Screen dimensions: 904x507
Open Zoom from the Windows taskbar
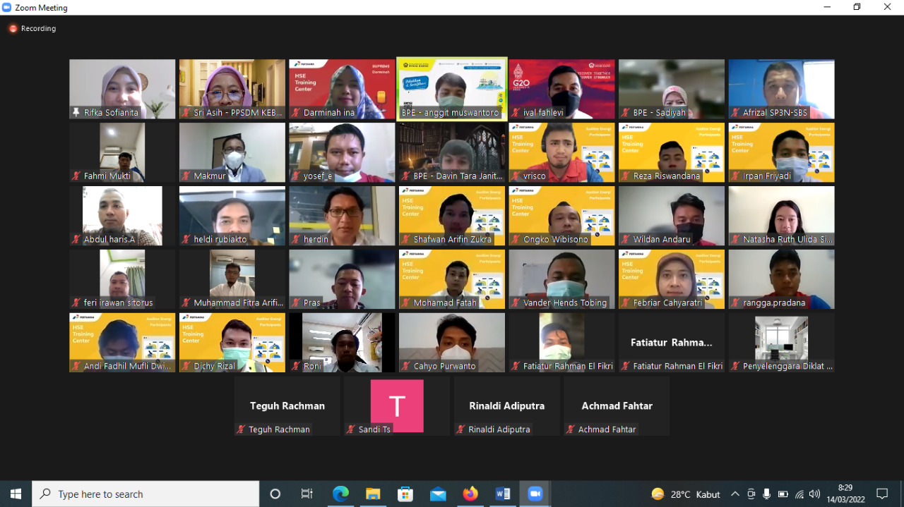click(535, 494)
